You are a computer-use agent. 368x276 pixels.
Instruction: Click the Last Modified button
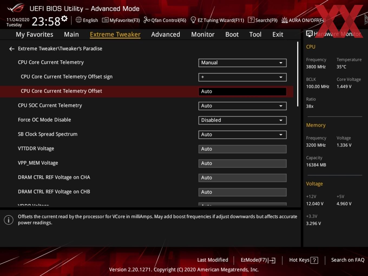[213, 260]
